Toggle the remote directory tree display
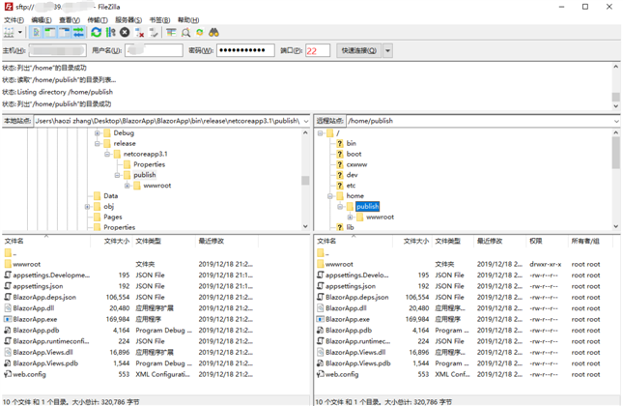This screenshot has height=406, width=623. [x=65, y=33]
